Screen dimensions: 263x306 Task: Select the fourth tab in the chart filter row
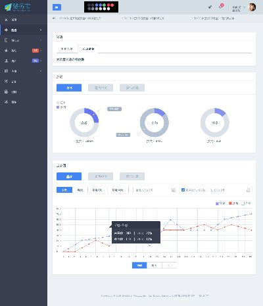(x=118, y=190)
